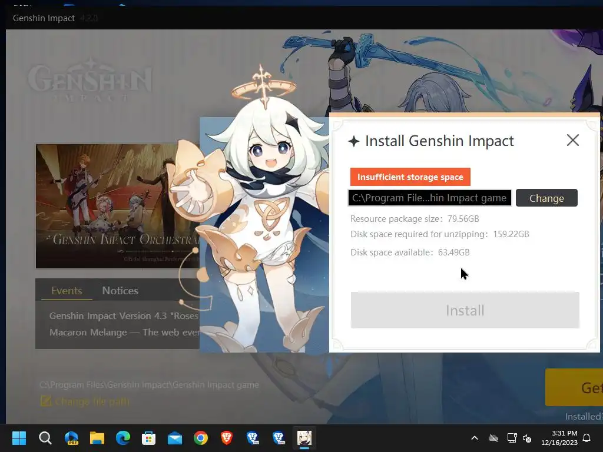Viewport: 603px width, 452px height.
Task: Launch Google Chrome from taskbar
Action: 201,438
